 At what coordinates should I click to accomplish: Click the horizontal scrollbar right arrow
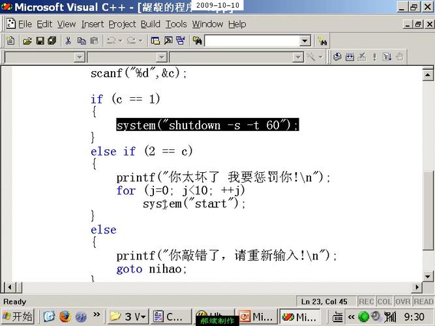coord(417,287)
